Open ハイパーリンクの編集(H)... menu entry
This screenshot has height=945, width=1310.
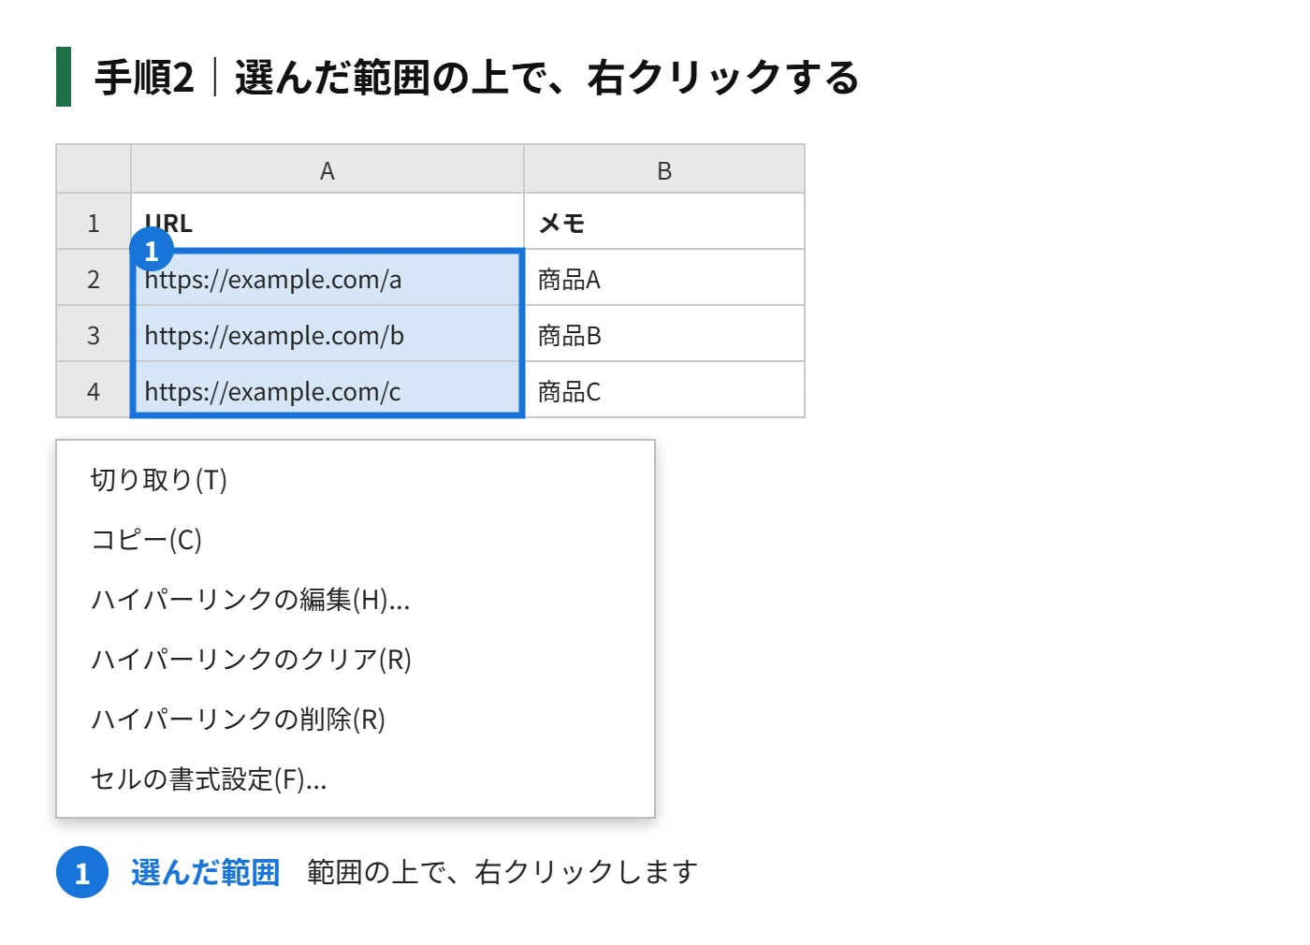[x=356, y=600]
